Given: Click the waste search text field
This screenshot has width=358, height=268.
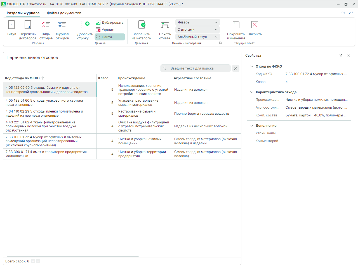Looking at the screenshot, I should click(x=199, y=68).
